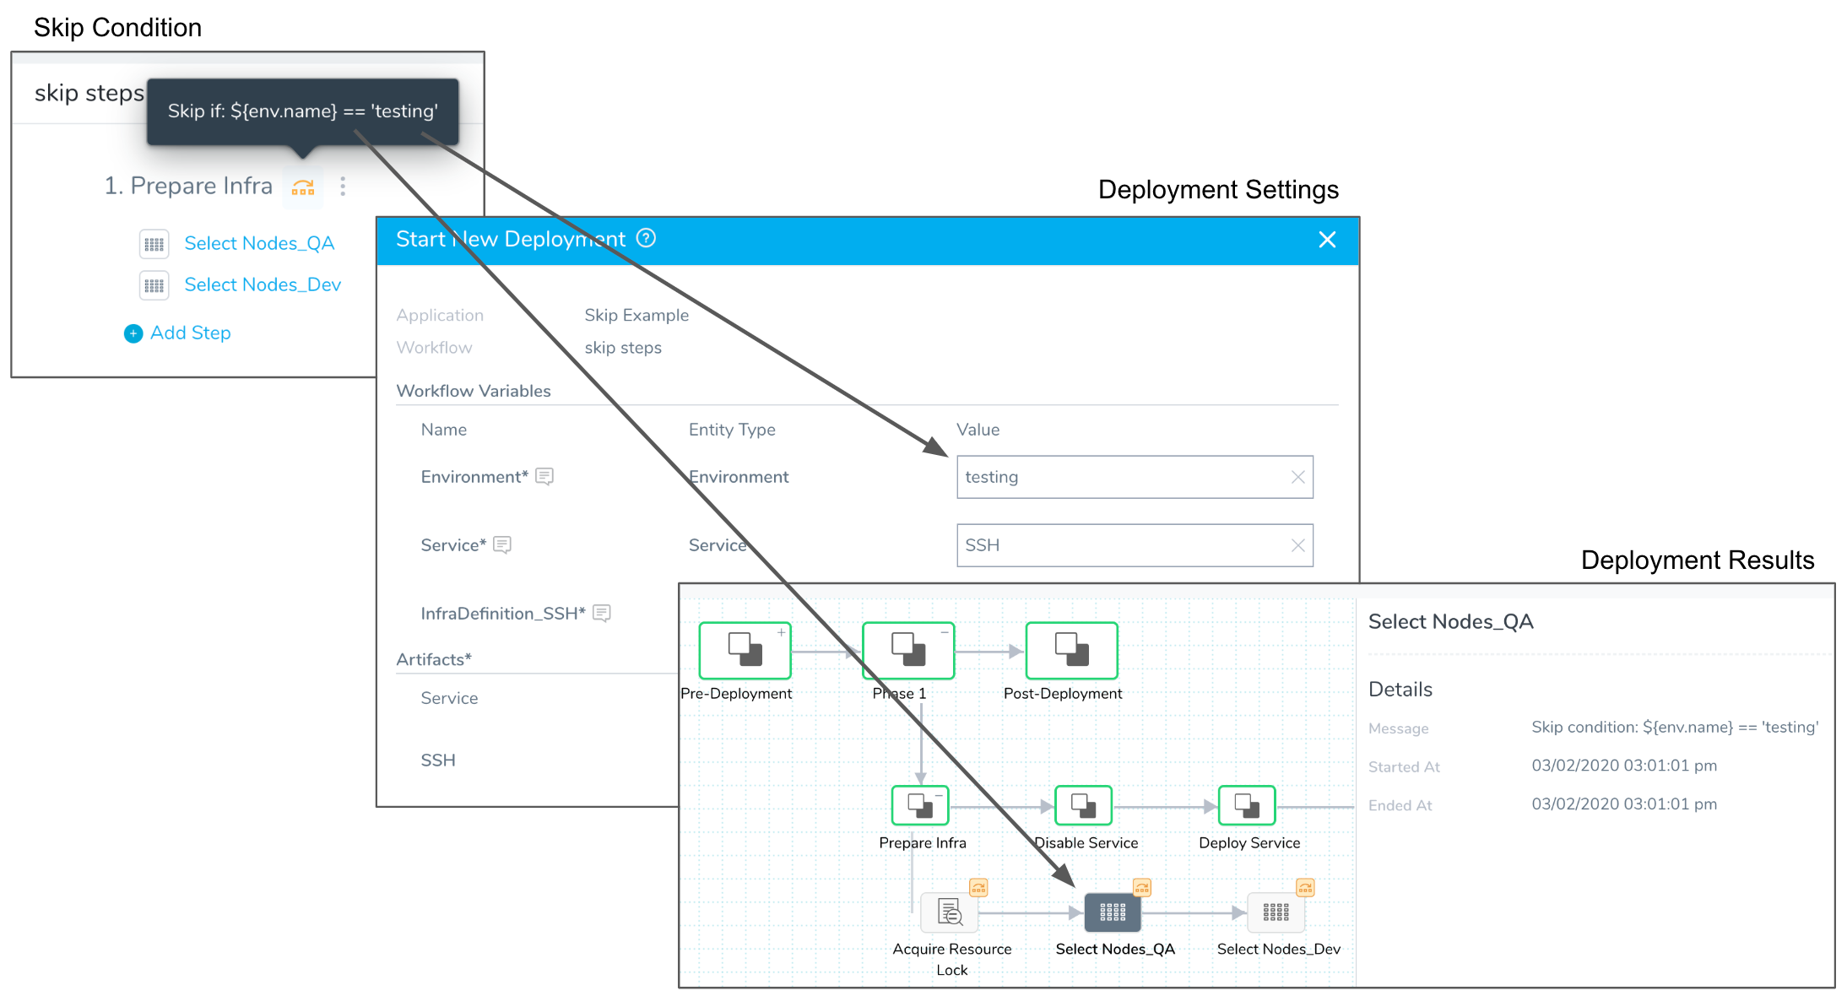Screen dimensions: 1847x996
Task: Click the Skip if tooltip text
Action: click(303, 111)
